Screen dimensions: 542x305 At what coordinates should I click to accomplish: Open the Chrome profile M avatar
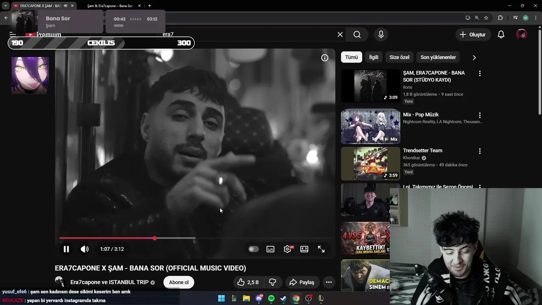[x=525, y=18]
